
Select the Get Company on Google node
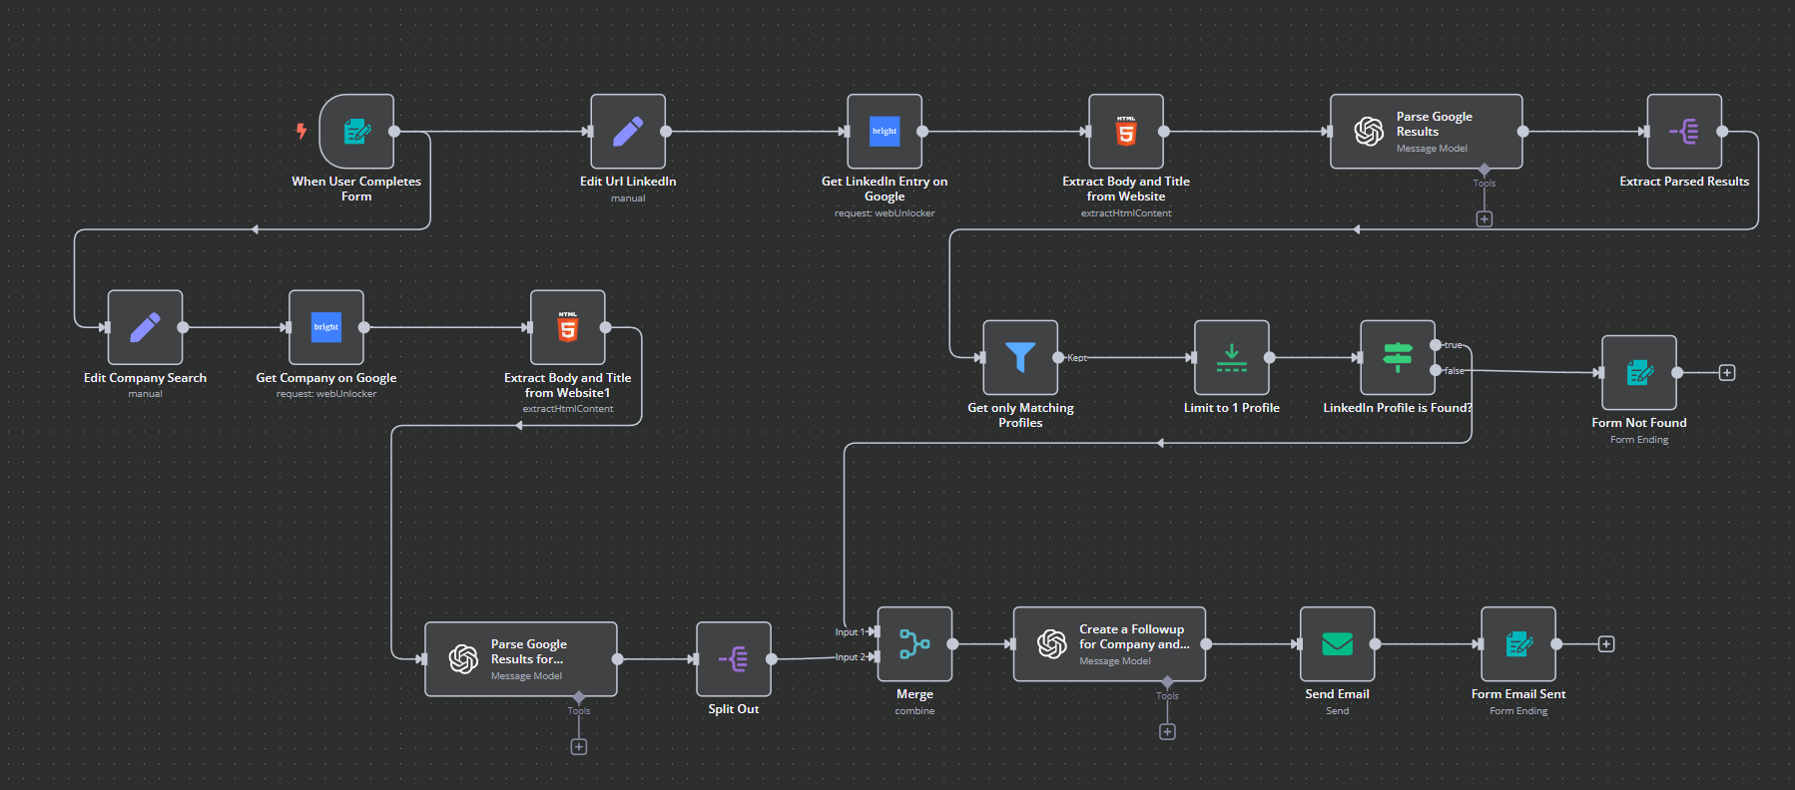pos(325,327)
